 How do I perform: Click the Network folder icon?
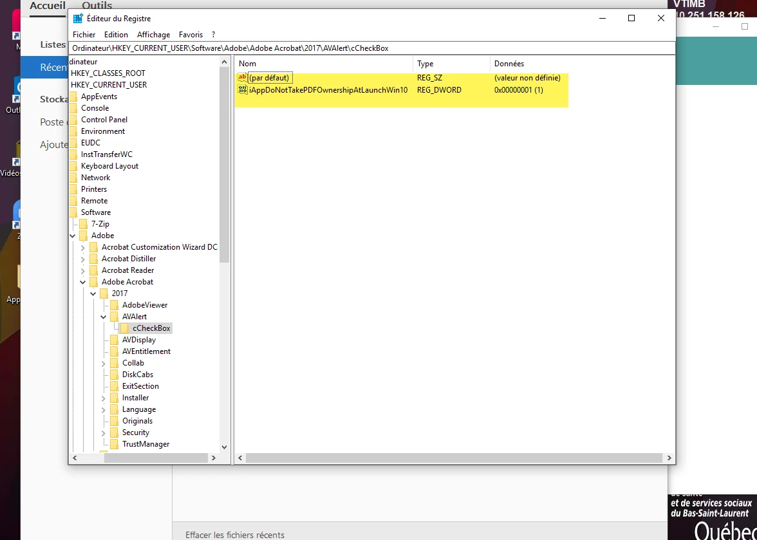pyautogui.click(x=73, y=178)
